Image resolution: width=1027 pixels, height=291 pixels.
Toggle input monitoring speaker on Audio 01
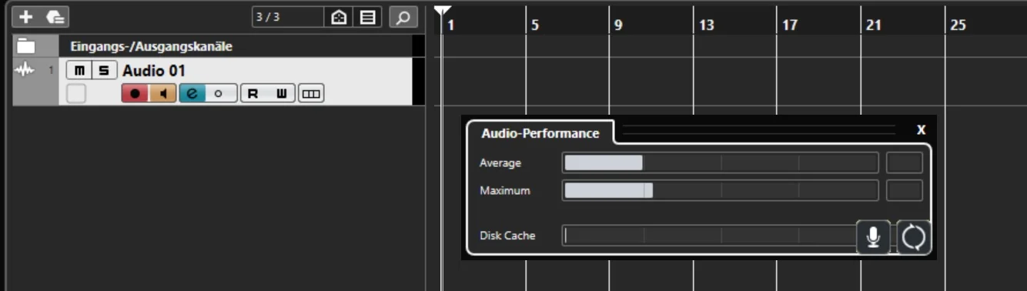[x=162, y=94]
